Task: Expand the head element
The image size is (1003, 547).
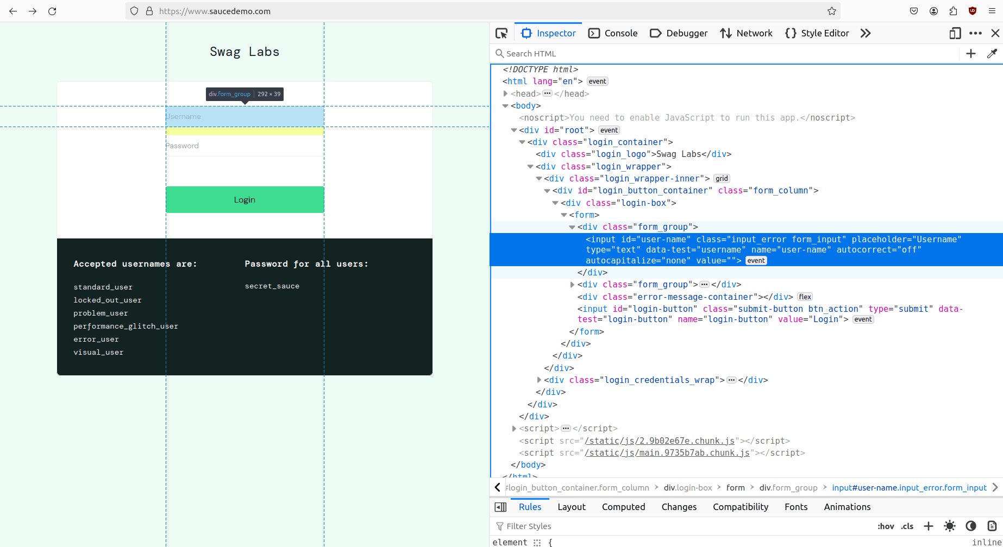Action: [505, 93]
